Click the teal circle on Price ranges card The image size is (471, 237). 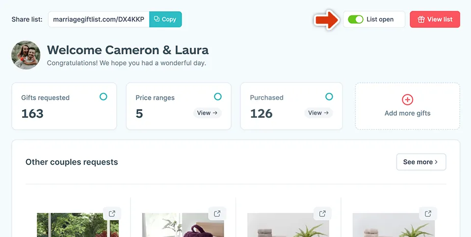[x=217, y=97]
